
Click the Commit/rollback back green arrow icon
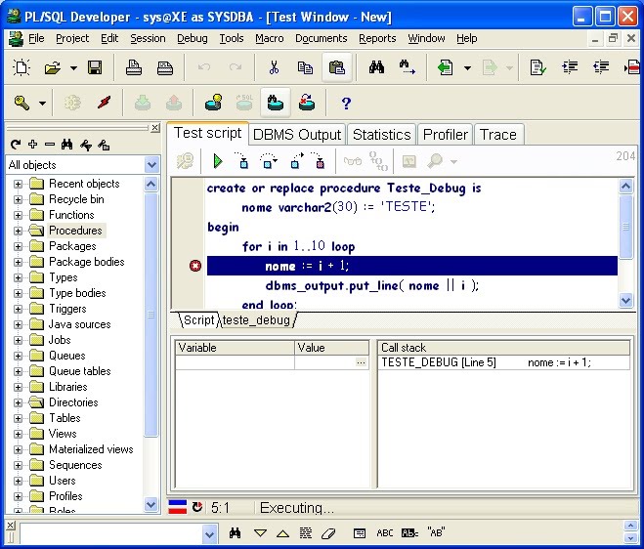[446, 67]
